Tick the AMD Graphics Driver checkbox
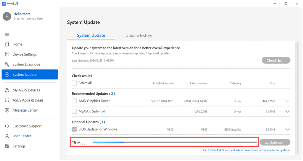The width and height of the screenshot is (303, 161). 75,101
